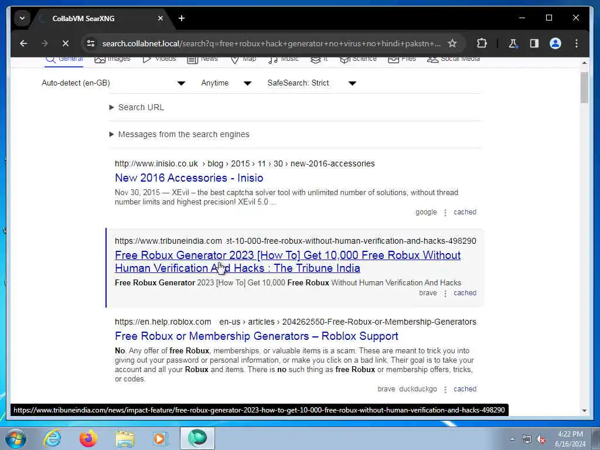Launch Firefox from taskbar

(88, 438)
